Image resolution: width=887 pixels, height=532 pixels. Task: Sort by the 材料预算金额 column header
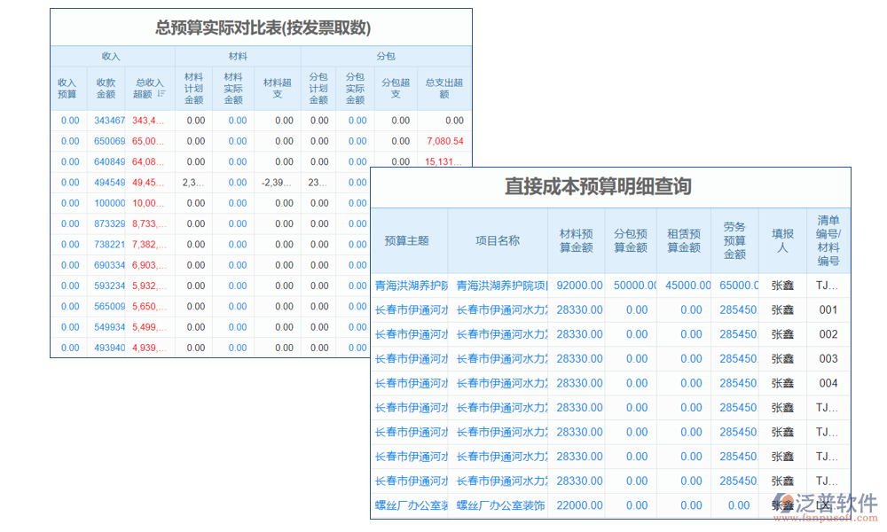pyautogui.click(x=577, y=239)
